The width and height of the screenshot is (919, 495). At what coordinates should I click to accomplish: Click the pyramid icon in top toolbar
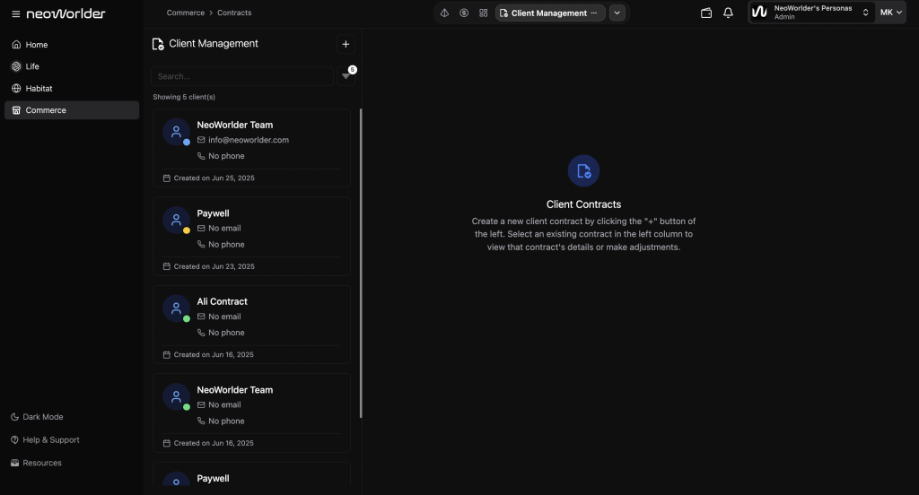click(x=444, y=13)
